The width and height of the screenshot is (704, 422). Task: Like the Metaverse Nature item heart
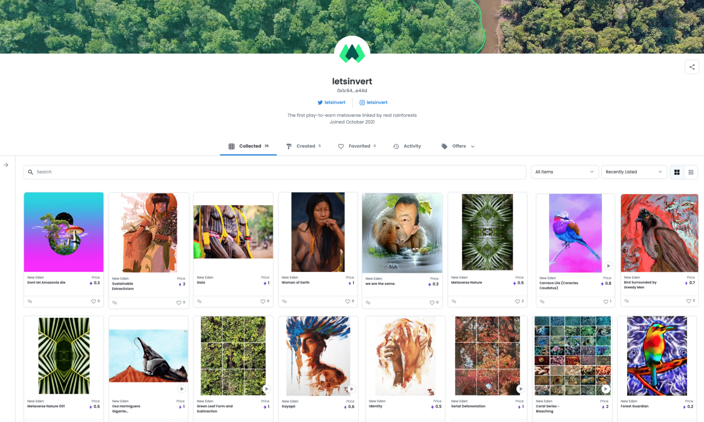(517, 301)
